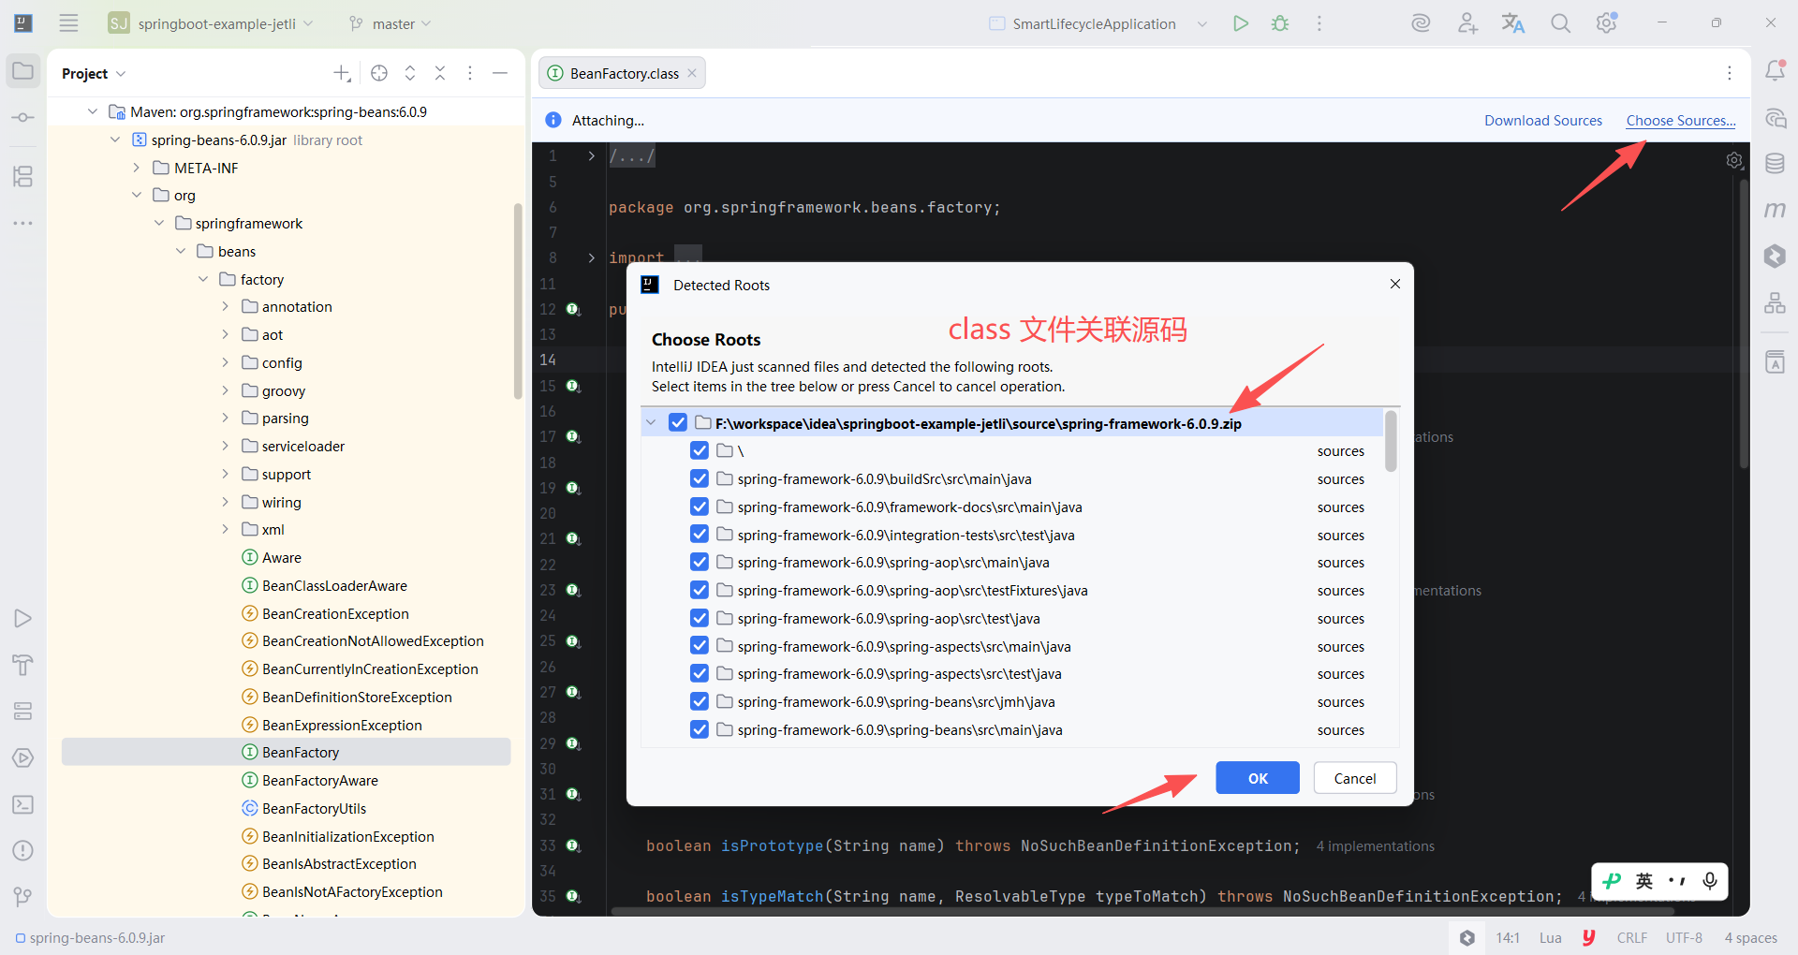Confirm detected roots with OK
Viewport: 1798px width, 955px height.
[x=1258, y=778]
